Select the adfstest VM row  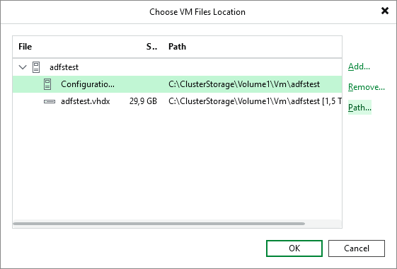tap(177, 67)
